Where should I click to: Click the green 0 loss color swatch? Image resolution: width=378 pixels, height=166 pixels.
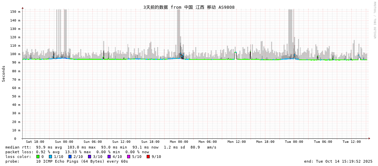38,157
